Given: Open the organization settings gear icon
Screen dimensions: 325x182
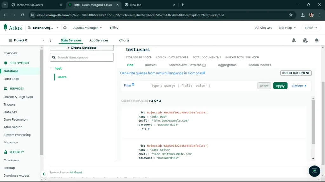Looking at the screenshot, I should coord(65,28).
